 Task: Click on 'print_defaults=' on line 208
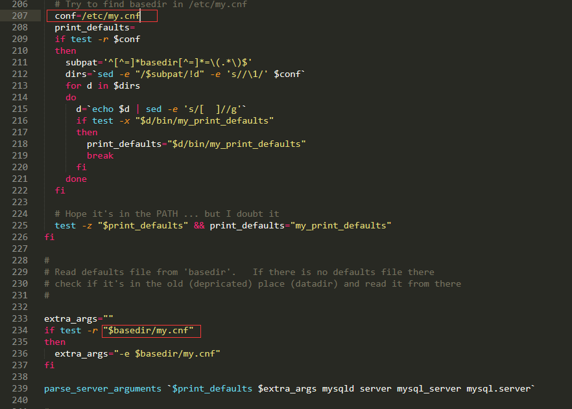95,28
